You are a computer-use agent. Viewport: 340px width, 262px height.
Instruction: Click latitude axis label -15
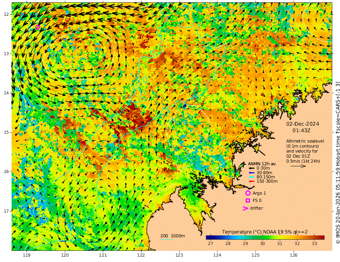(6, 132)
